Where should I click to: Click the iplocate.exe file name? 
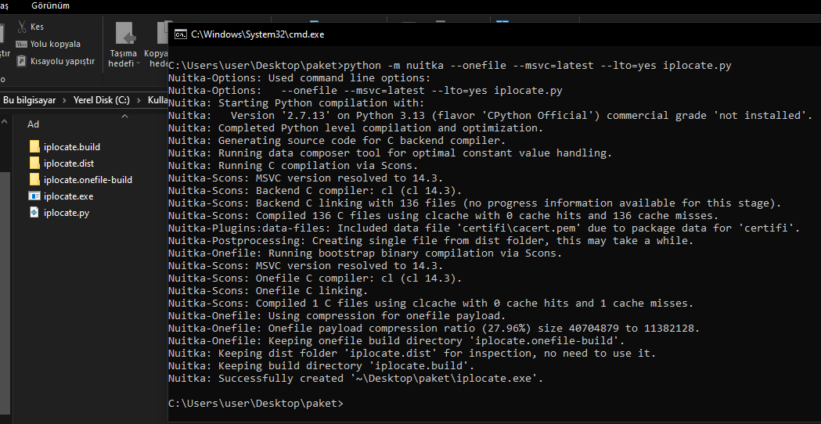click(x=69, y=196)
